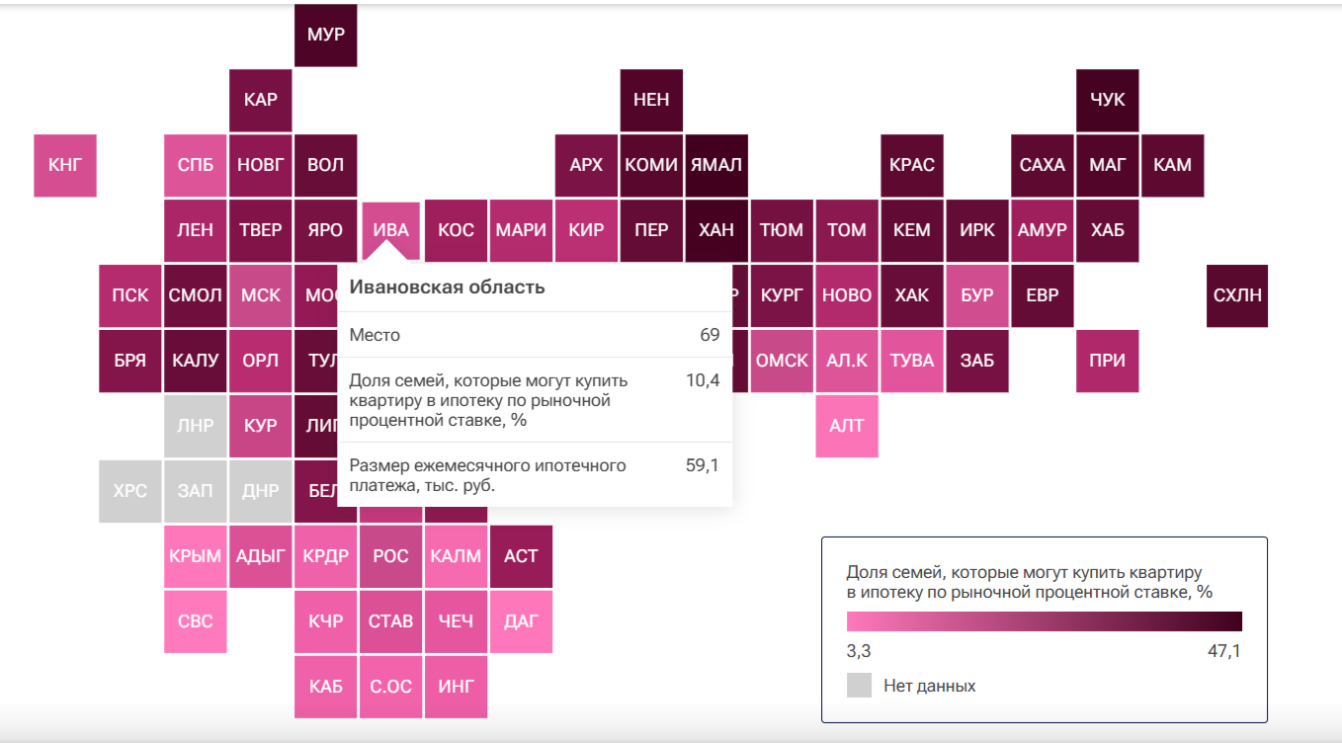Click the НЕН region tile
This screenshot has height=743, width=1342.
(651, 100)
